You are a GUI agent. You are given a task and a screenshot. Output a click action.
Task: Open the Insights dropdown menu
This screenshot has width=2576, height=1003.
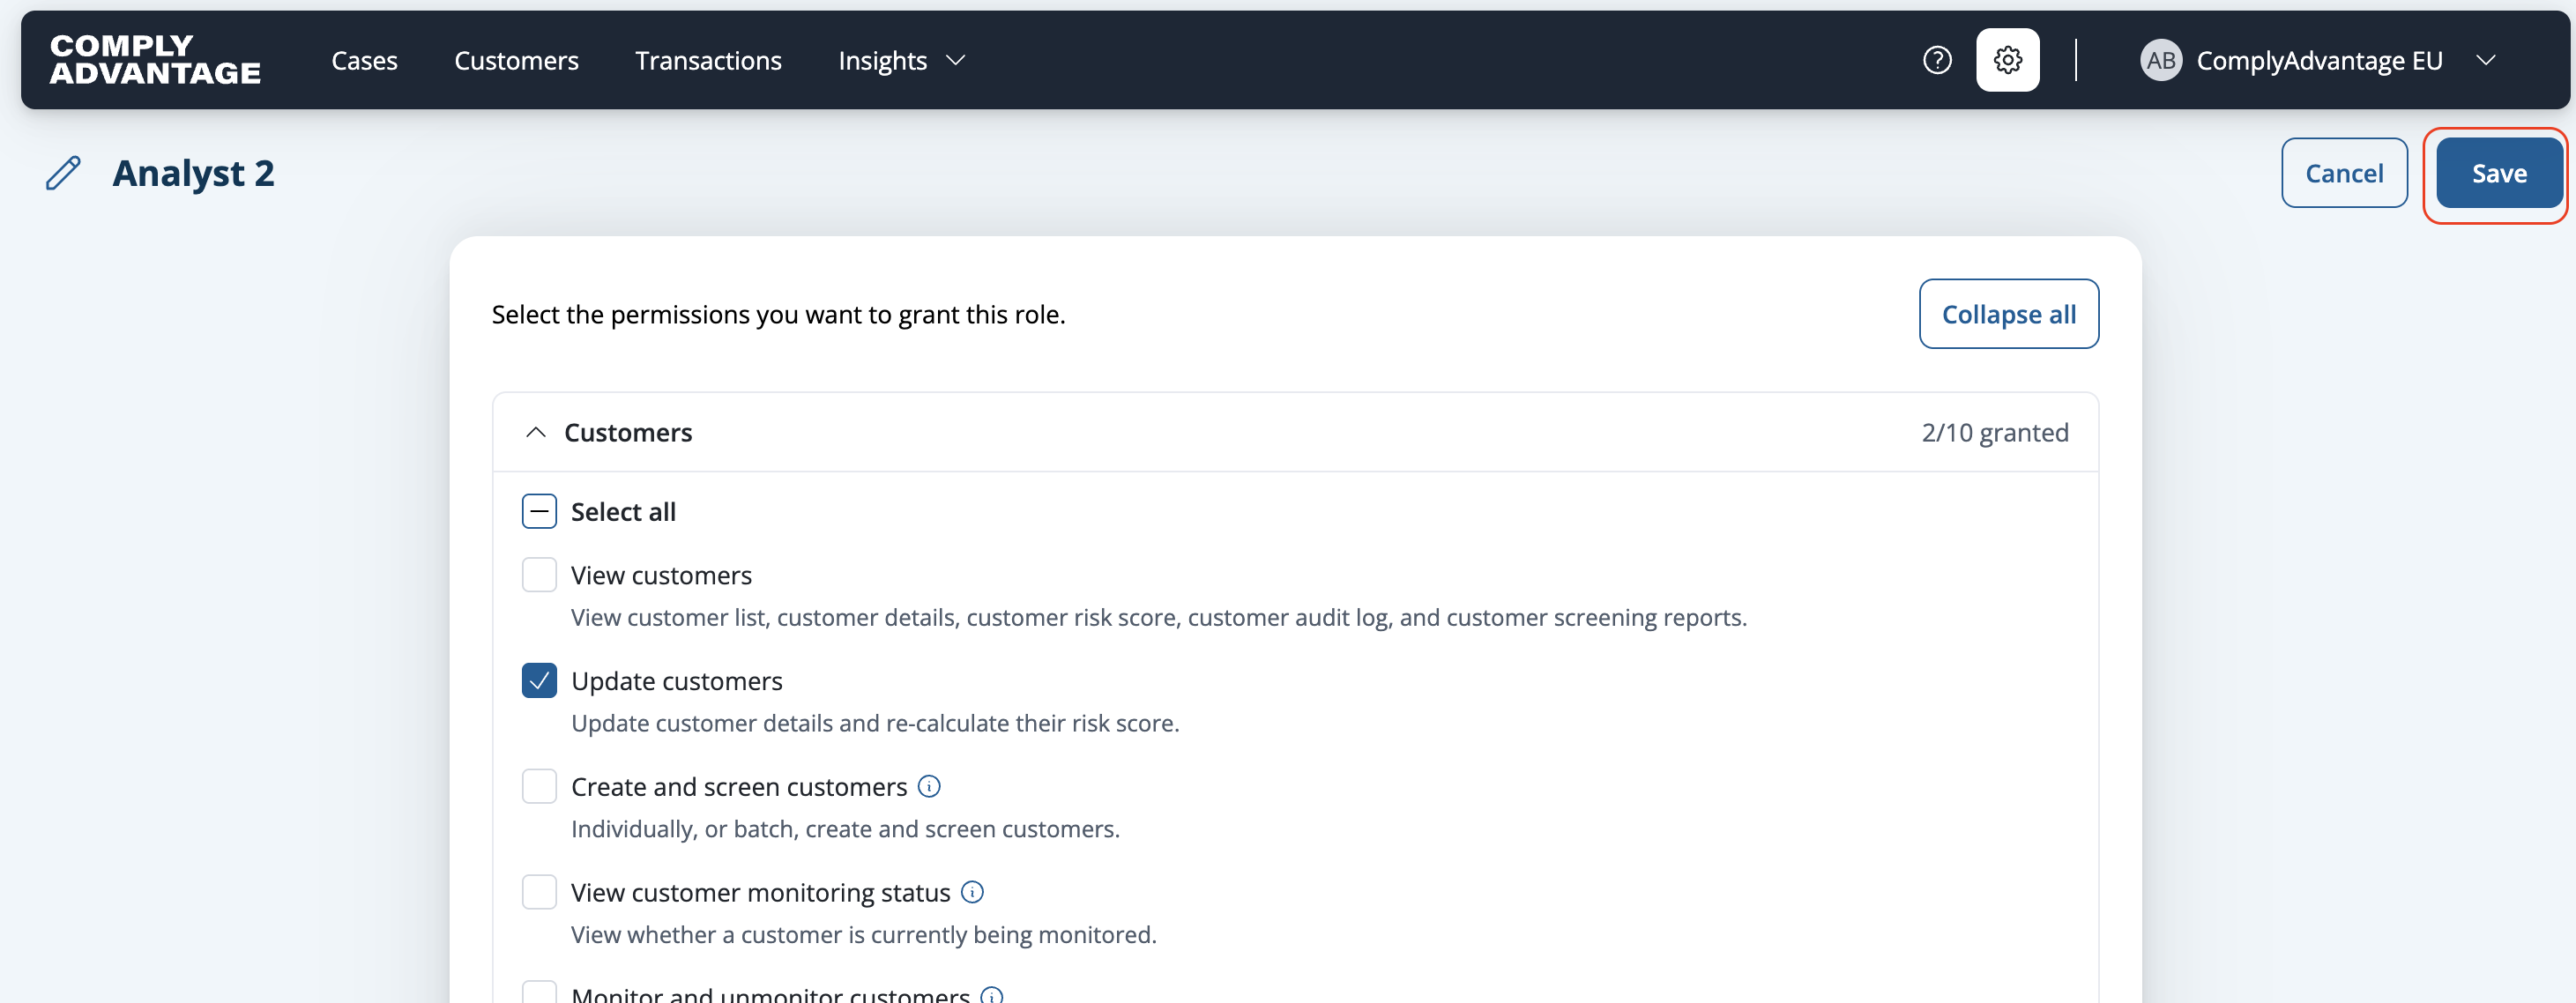(x=902, y=61)
